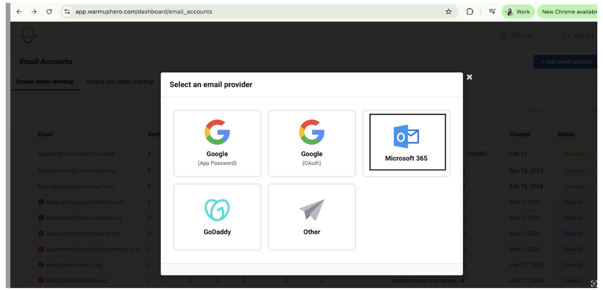This screenshot has width=603, height=290.
Task: Click the error icon beside balaramesh@smartreach.pro
Action: pos(41,218)
